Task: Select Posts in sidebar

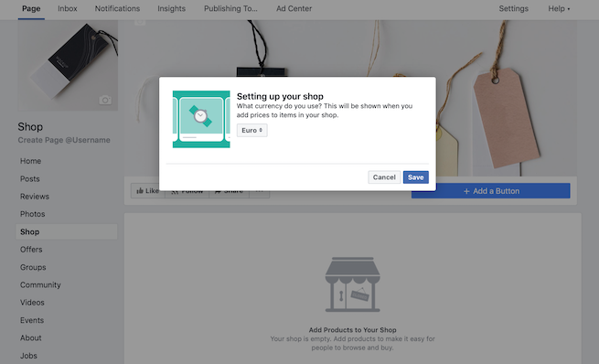Action: (30, 178)
